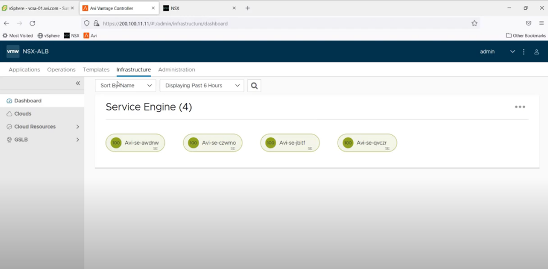Go to the Administration tab

[x=177, y=70]
